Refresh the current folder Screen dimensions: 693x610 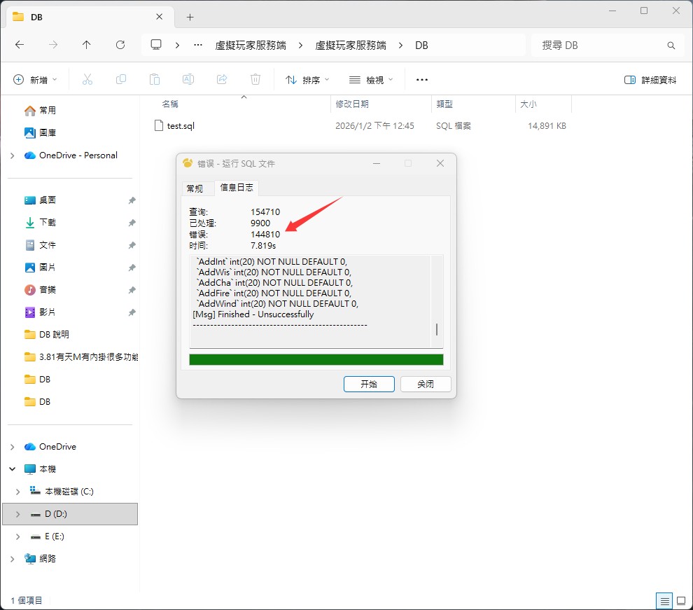point(120,45)
